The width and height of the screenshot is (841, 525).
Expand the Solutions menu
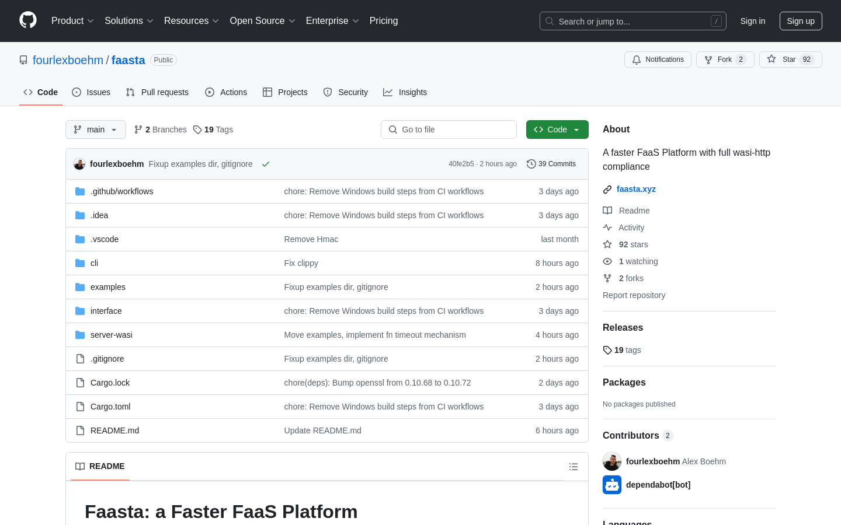coord(129,21)
